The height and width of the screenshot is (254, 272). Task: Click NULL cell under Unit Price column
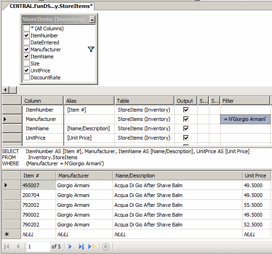tap(257, 234)
